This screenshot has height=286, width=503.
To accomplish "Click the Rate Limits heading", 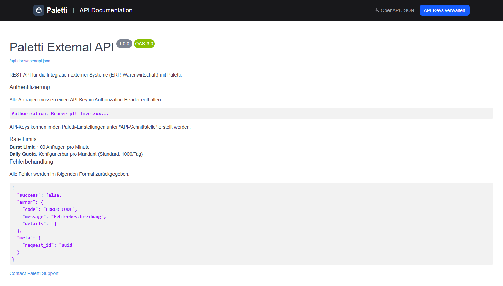I will click(23, 139).
